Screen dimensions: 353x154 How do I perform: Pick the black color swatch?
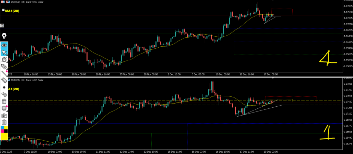point(6,131)
